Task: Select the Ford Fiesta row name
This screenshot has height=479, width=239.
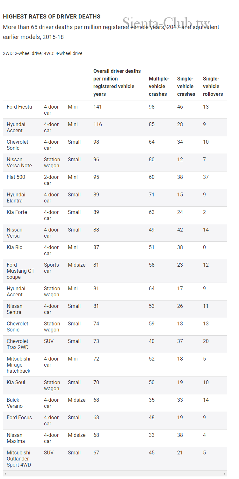Action: [19, 107]
